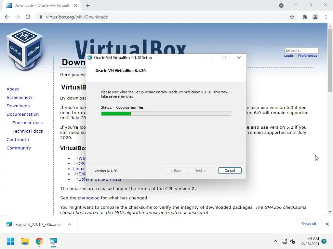Expand the vagrant msi download options chevron
This screenshot has height=249, width=333.
pos(70,224)
